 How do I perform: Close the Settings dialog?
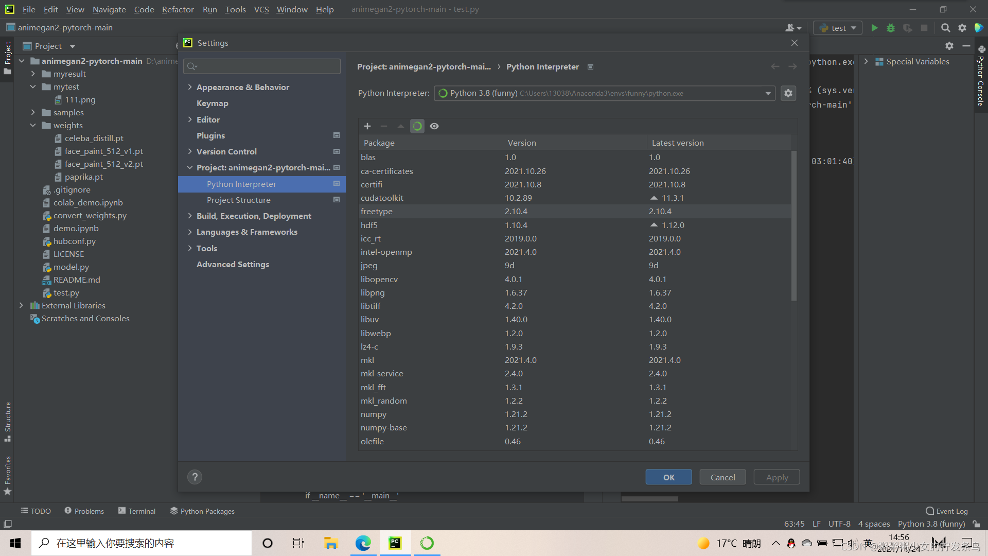coord(795,43)
